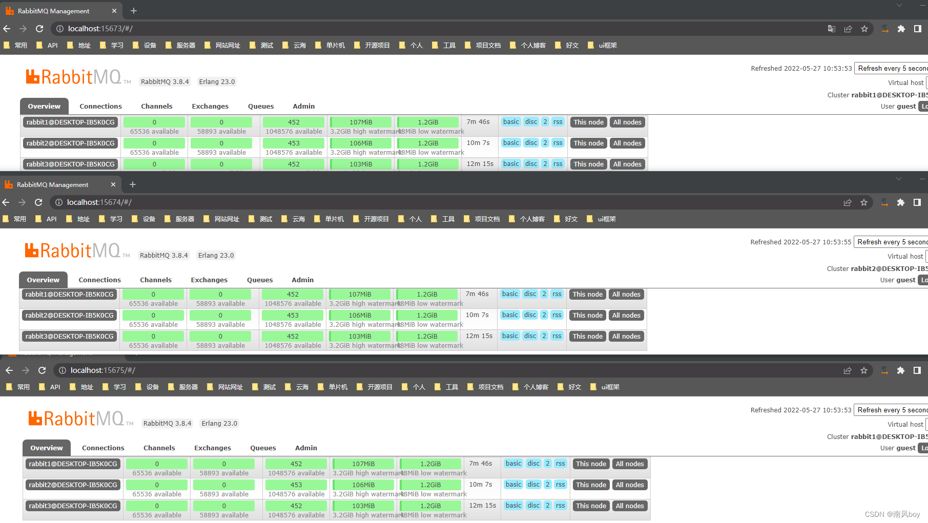Share the localhost:15674 page
This screenshot has width=928, height=523.
(x=848, y=202)
